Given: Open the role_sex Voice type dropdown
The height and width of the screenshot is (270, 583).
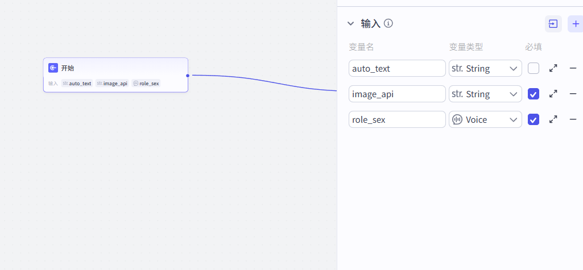Looking at the screenshot, I should coord(485,119).
